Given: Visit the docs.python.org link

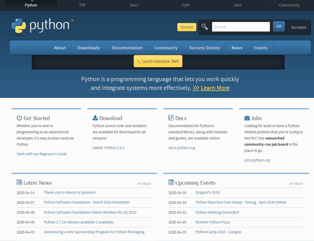Looking at the screenshot, I should point(182,148).
